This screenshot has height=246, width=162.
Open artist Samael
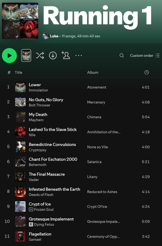coord(35,240)
